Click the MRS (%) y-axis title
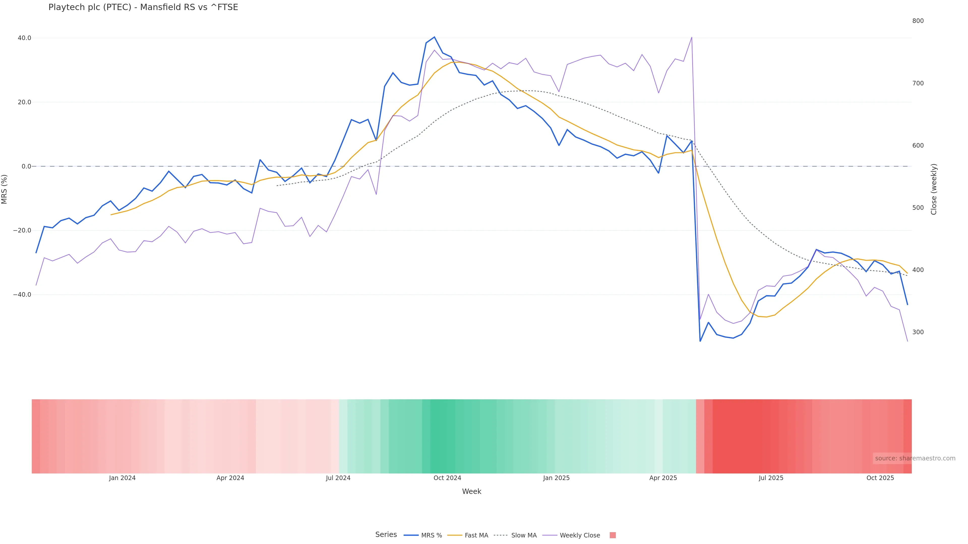 pyautogui.click(x=5, y=189)
